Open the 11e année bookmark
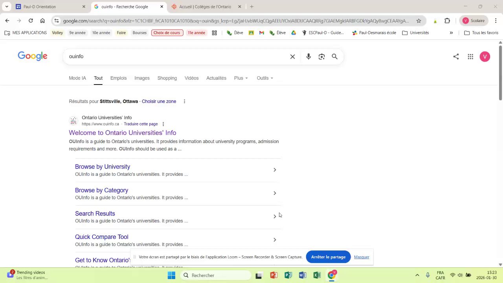The image size is (503, 283). pos(196,33)
